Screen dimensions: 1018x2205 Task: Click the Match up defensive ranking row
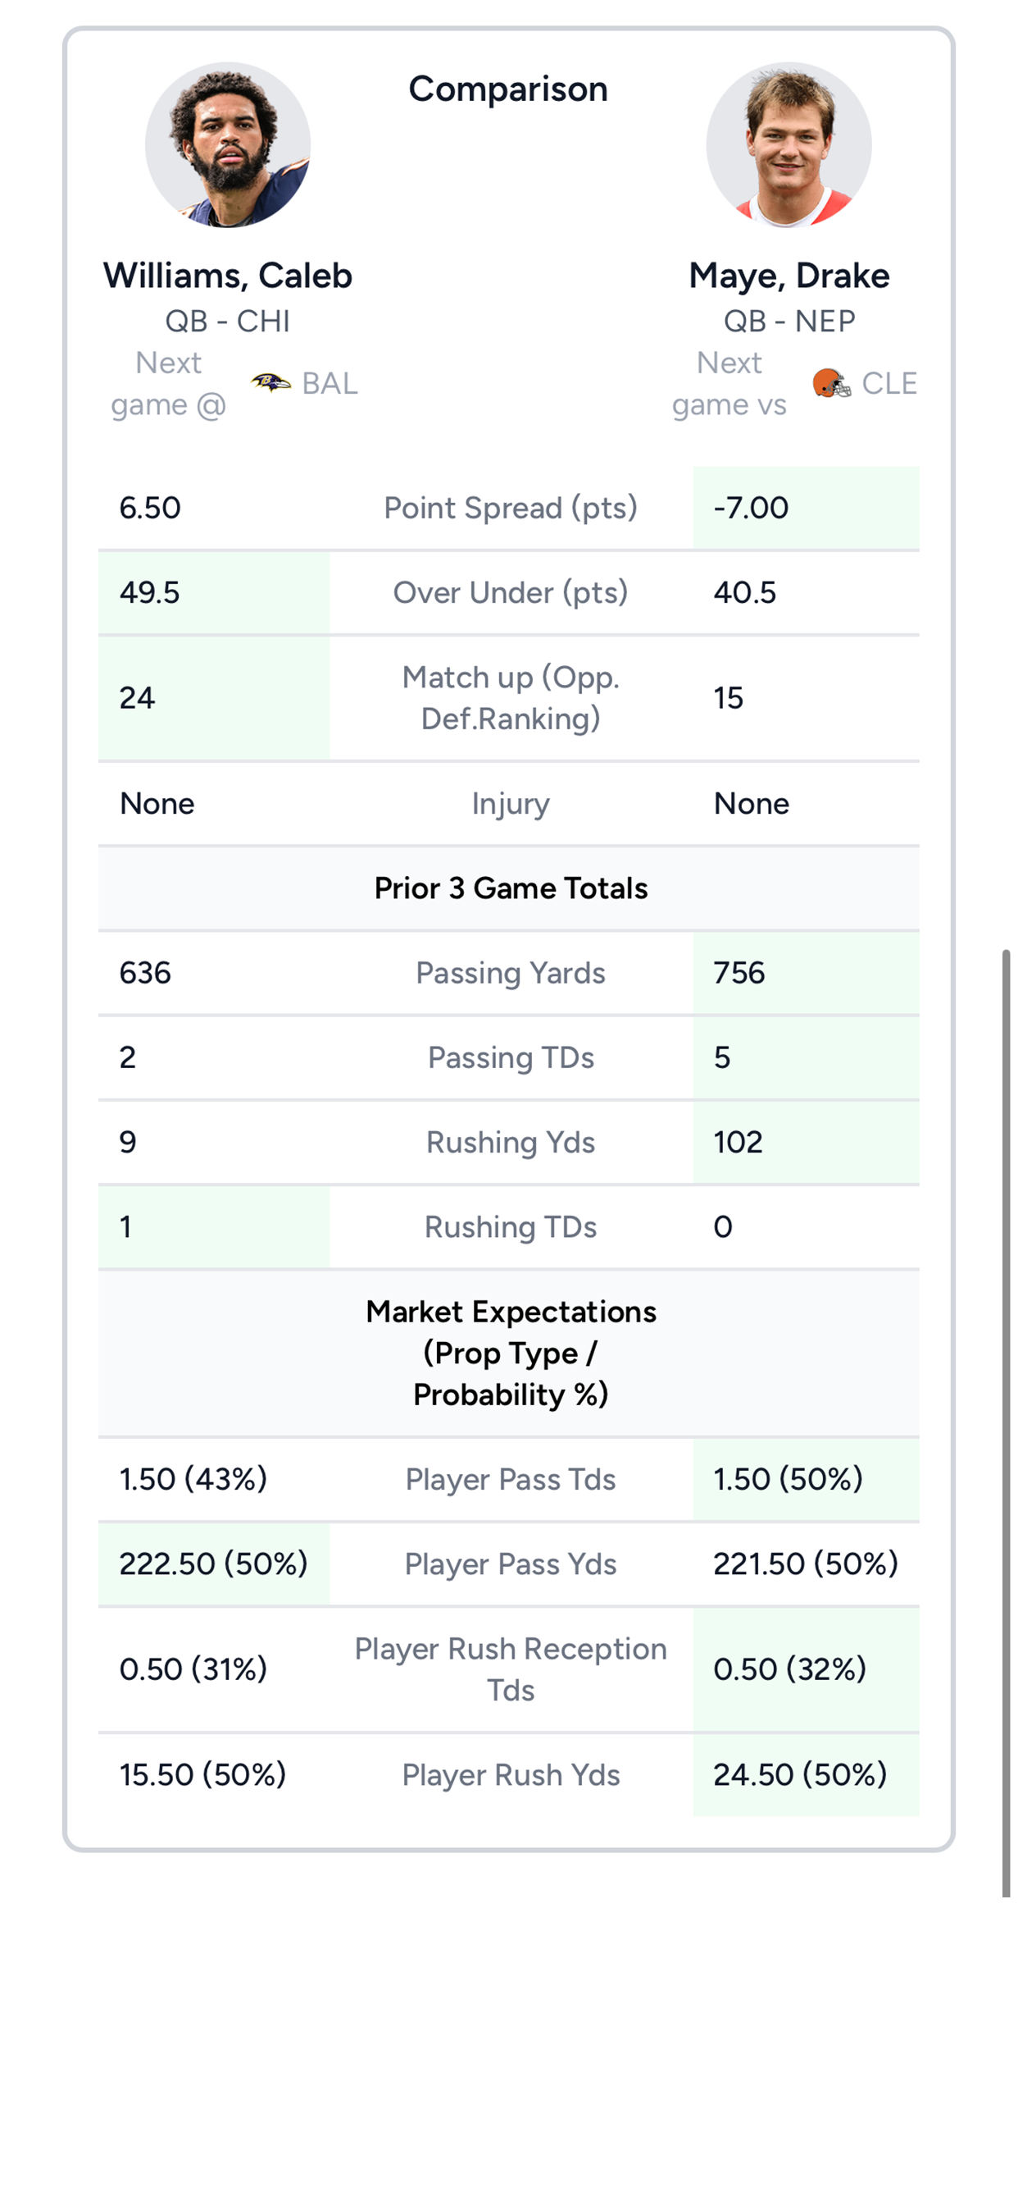pos(511,697)
